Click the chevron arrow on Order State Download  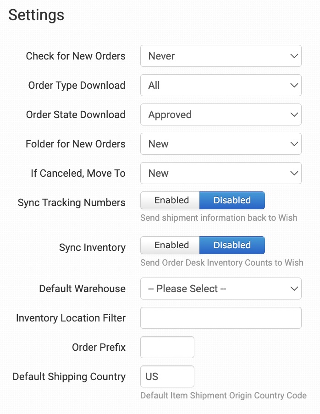(x=294, y=114)
